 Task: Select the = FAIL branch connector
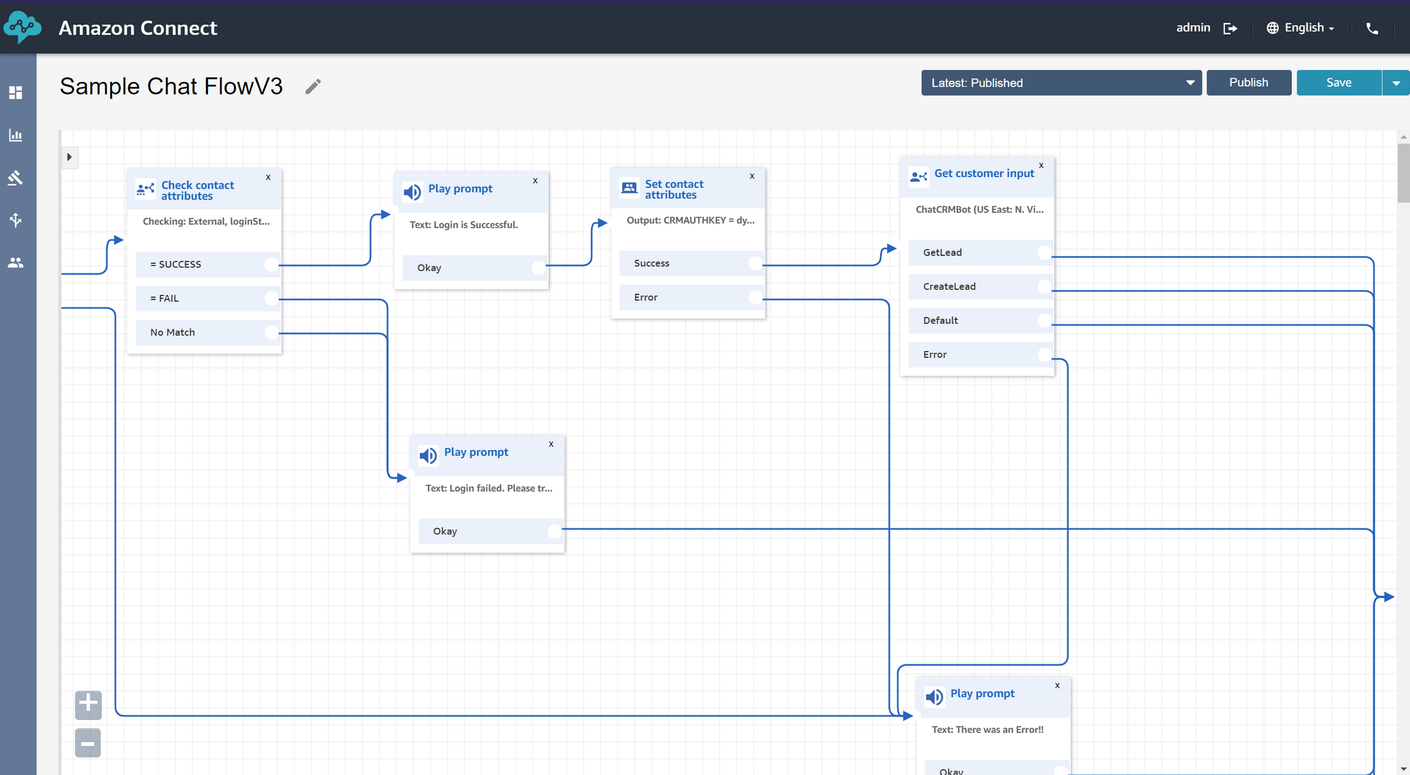click(x=272, y=299)
